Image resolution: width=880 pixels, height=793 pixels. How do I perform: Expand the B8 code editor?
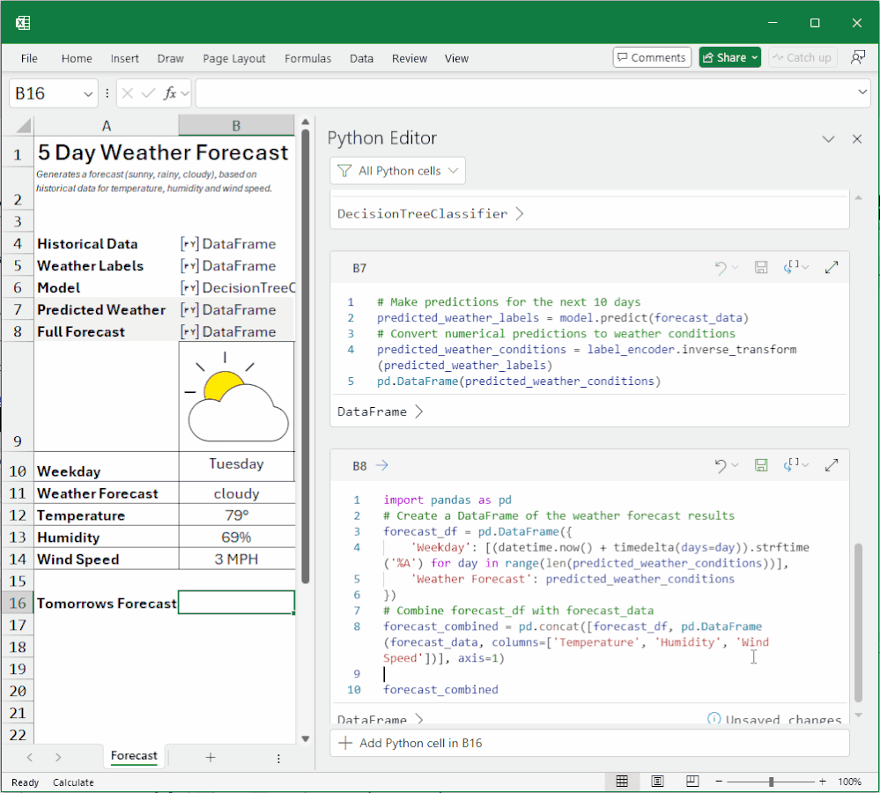point(832,465)
